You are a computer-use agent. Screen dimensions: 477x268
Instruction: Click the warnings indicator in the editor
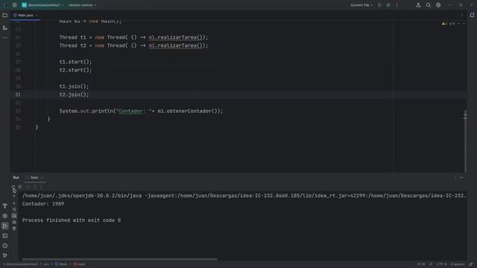(x=444, y=24)
